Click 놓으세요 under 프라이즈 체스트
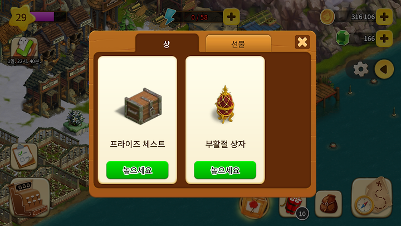Screen dimensions: 401x226 (x=138, y=170)
